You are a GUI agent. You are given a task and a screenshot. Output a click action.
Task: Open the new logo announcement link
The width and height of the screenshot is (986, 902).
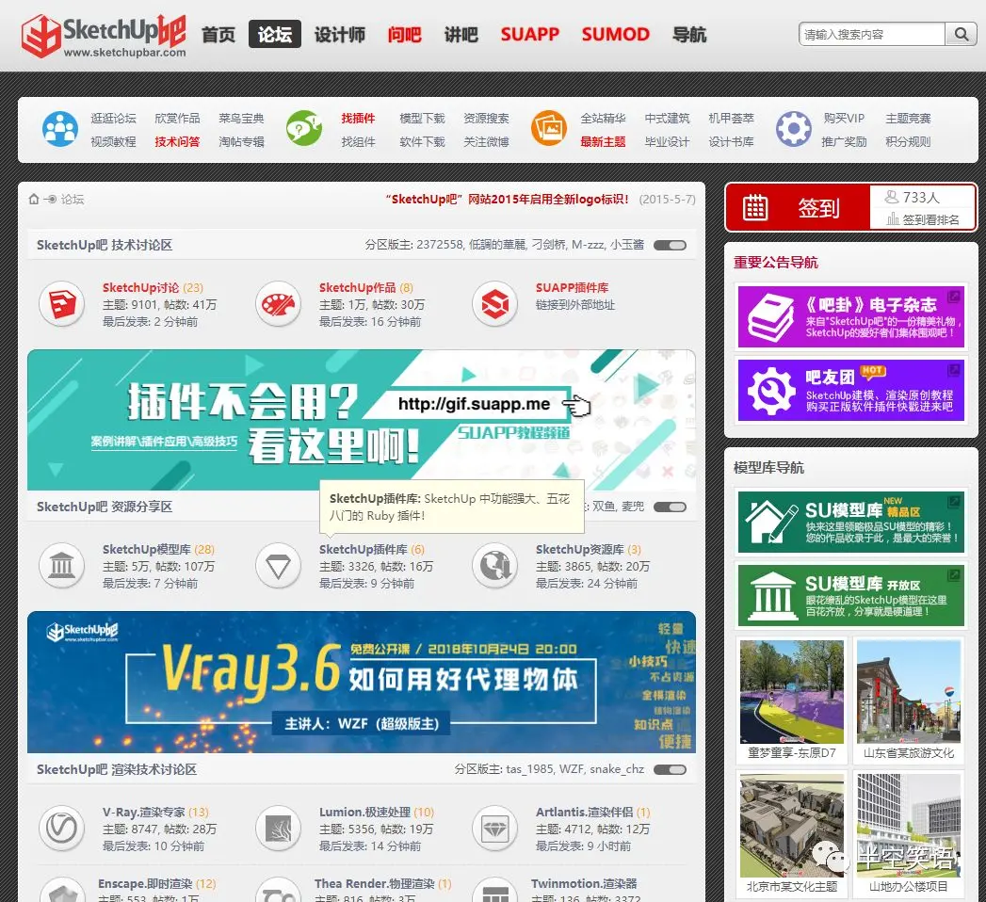pyautogui.click(x=507, y=200)
